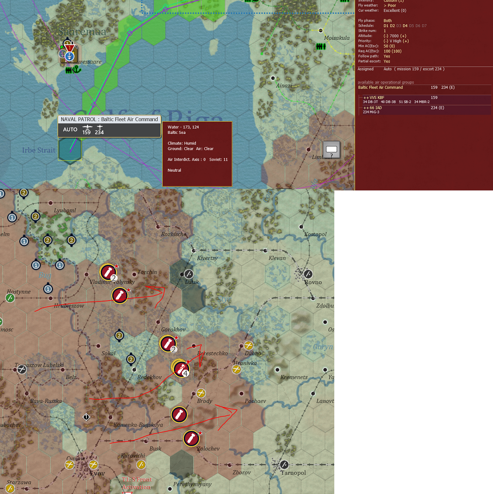Select marker 2 above Redekhov
The image size is (493, 494).
tap(131, 359)
